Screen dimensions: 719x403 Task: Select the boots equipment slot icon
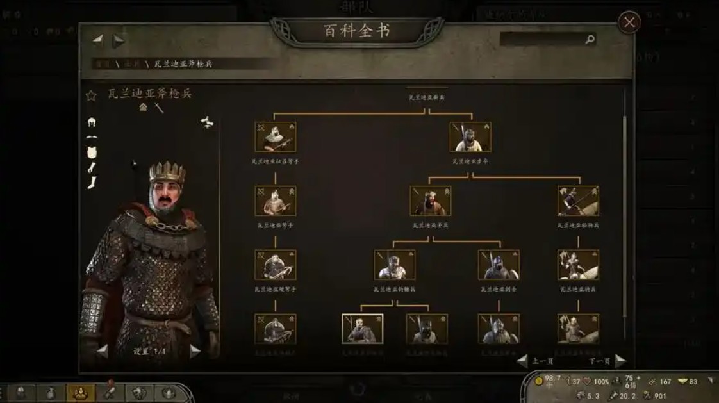[x=92, y=183]
